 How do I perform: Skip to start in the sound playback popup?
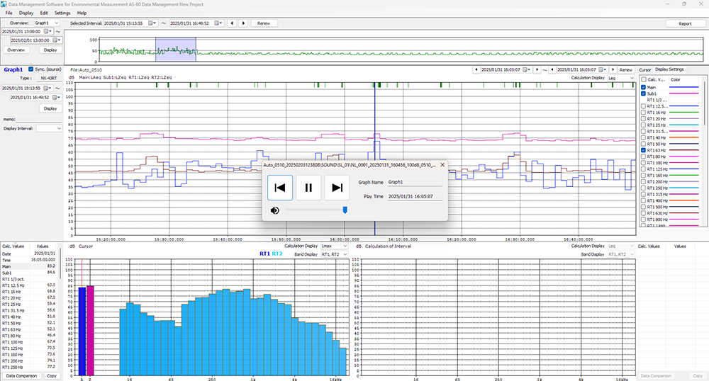coord(280,188)
